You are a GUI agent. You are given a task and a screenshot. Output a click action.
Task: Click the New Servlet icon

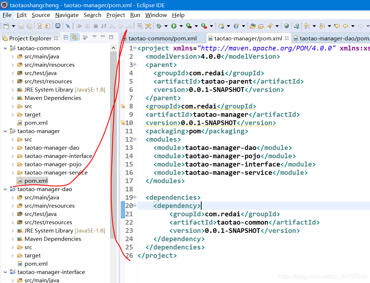point(236,26)
